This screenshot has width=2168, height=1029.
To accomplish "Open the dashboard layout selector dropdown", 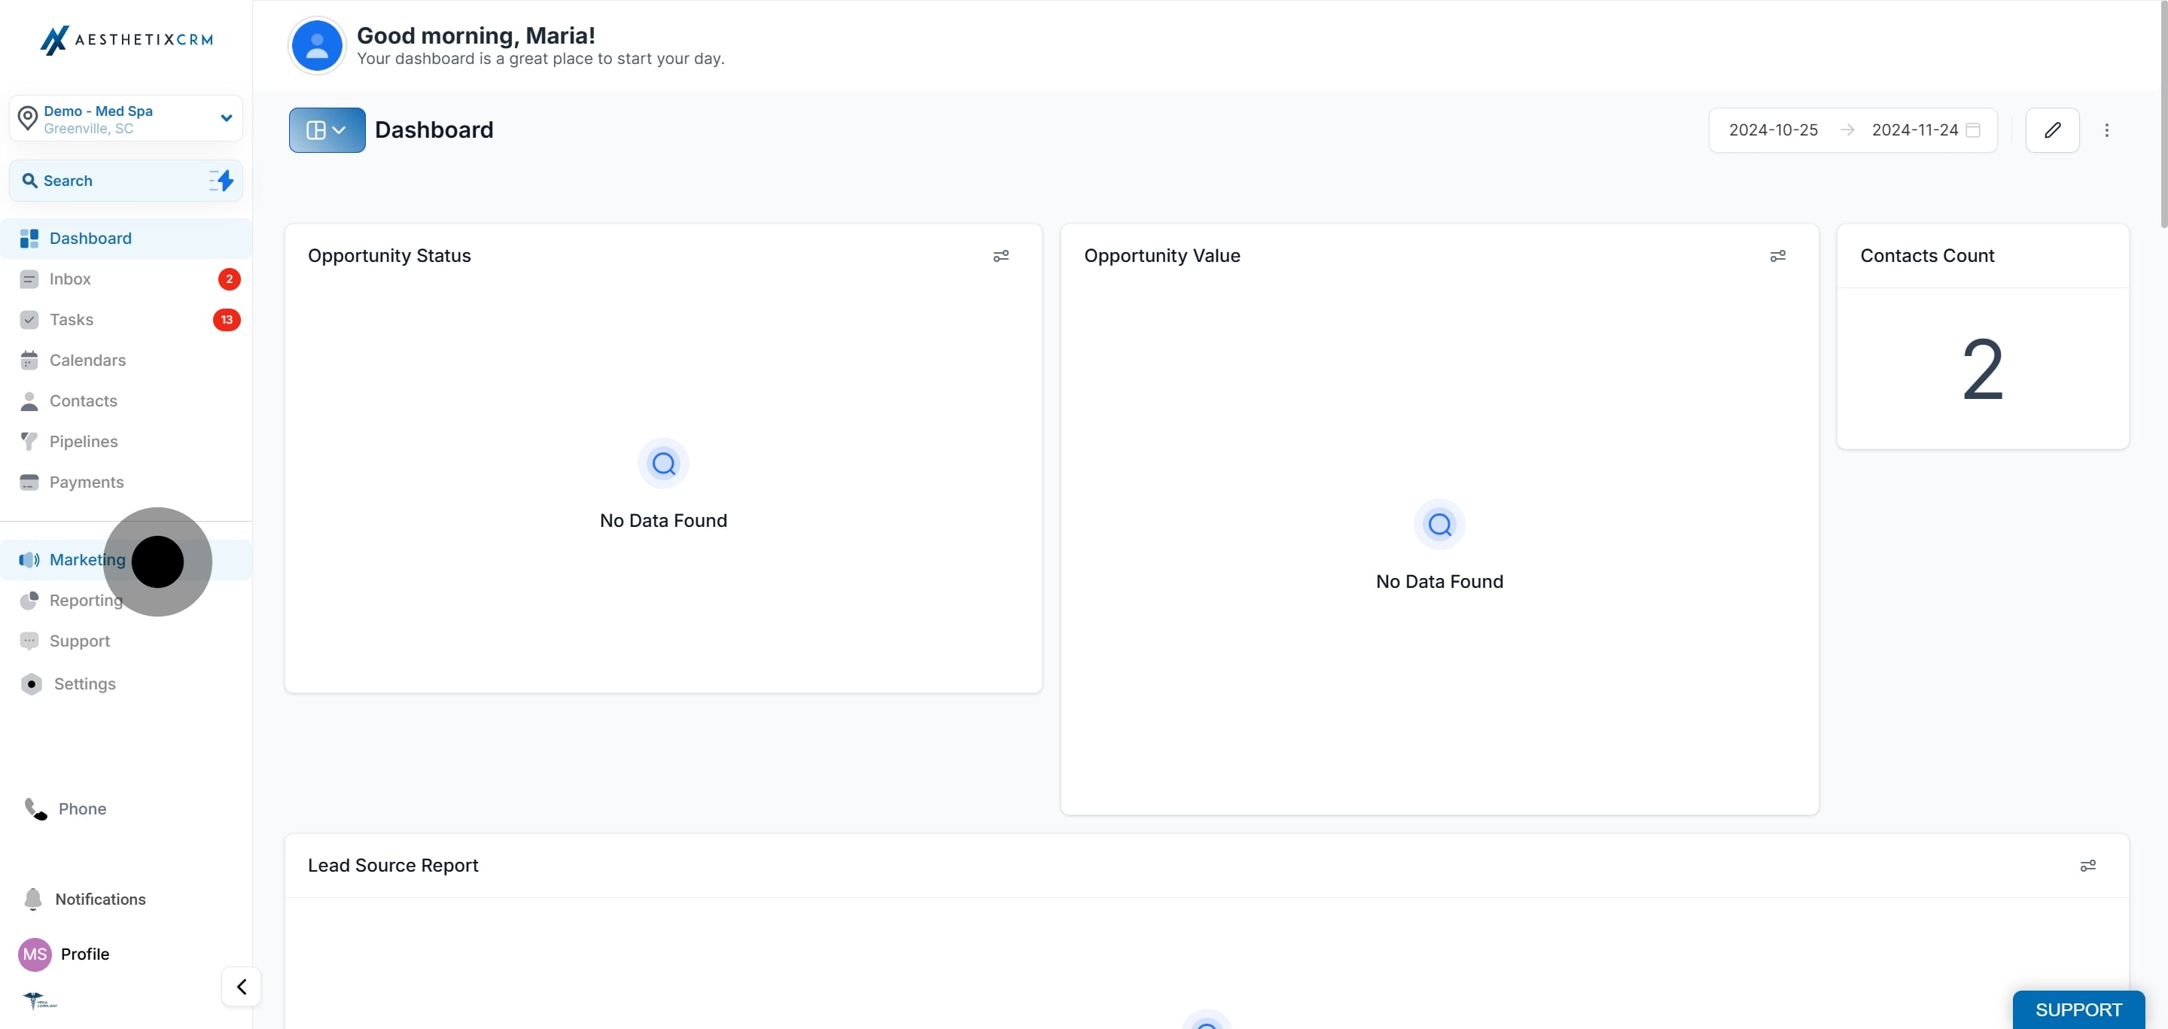I will coord(327,129).
